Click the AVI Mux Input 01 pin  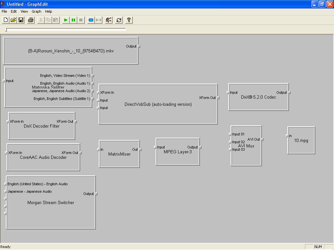(x=230, y=134)
